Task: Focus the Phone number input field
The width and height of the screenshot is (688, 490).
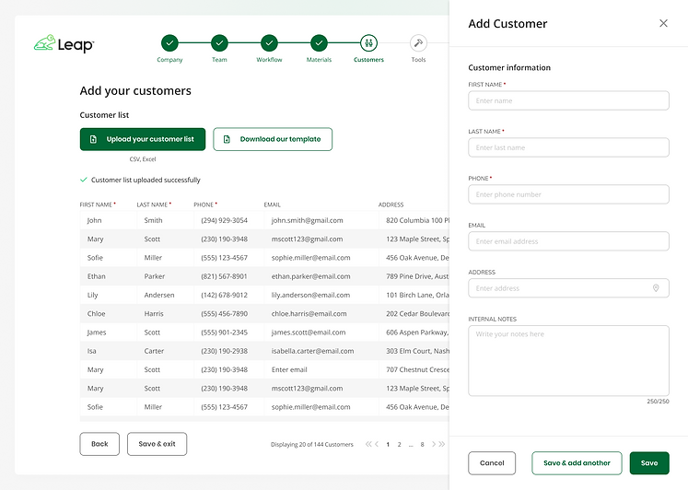Action: [568, 194]
